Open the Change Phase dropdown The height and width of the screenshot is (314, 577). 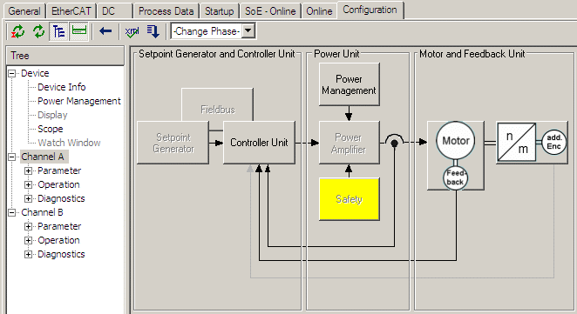248,30
